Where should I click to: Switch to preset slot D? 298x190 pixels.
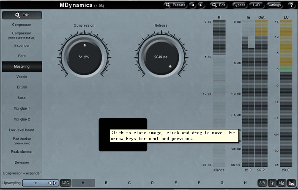tap(152, 183)
